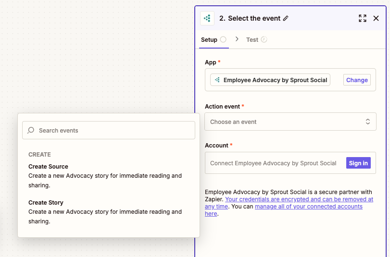The height and width of the screenshot is (257, 390).
Task: Expand the panel to full screen
Action: click(x=363, y=18)
